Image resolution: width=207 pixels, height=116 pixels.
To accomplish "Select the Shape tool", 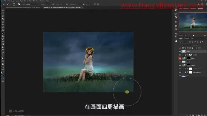I will click(x=3, y=61).
